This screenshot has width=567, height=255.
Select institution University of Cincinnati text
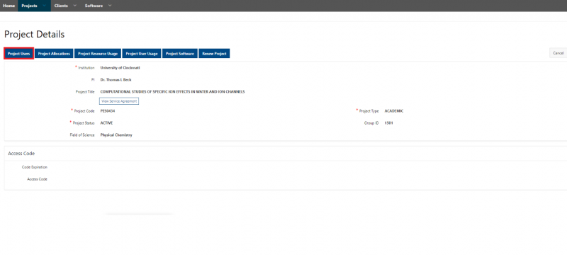(120, 68)
